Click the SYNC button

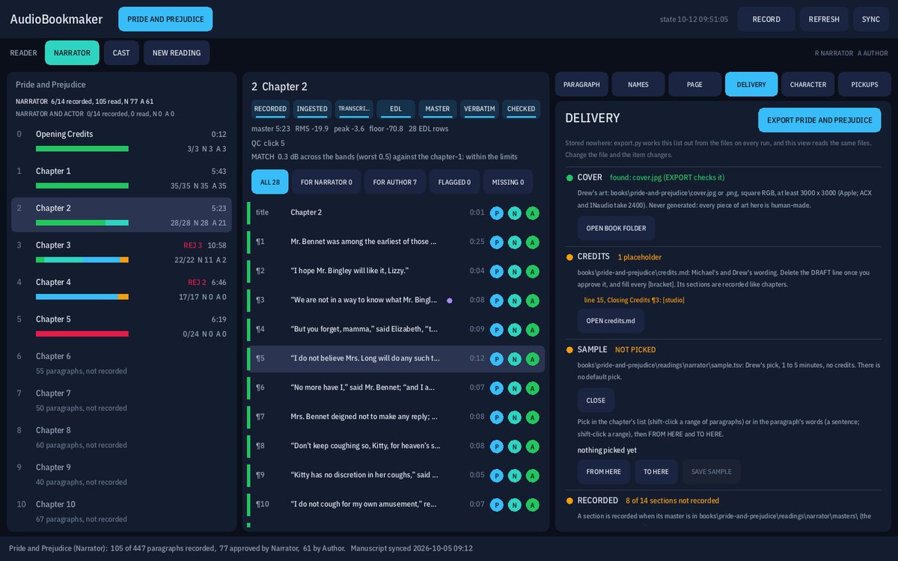(871, 19)
